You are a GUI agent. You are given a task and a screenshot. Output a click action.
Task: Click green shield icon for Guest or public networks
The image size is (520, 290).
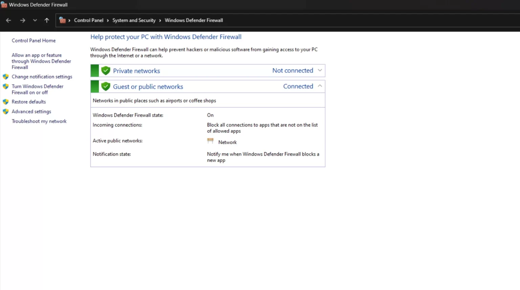pos(106,86)
